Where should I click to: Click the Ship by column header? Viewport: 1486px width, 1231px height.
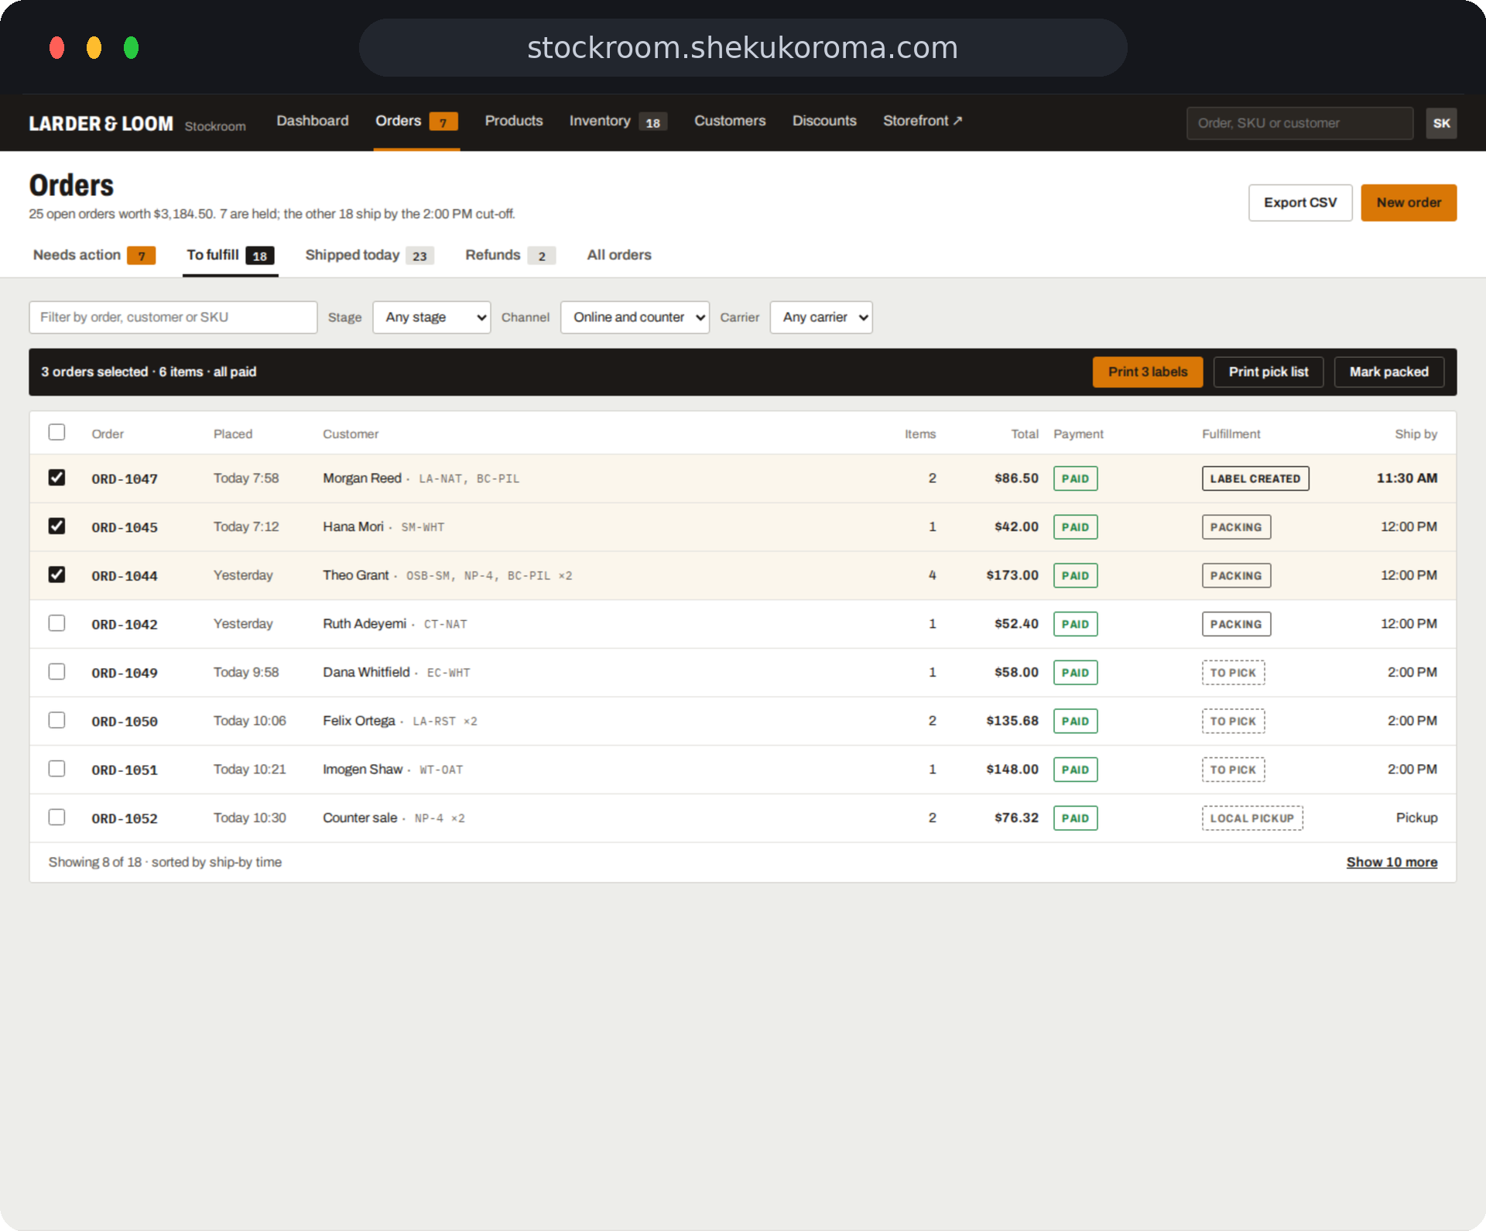click(1416, 434)
